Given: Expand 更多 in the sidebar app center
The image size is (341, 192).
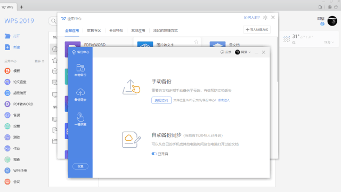Looking at the screenshot, I should point(39,61).
